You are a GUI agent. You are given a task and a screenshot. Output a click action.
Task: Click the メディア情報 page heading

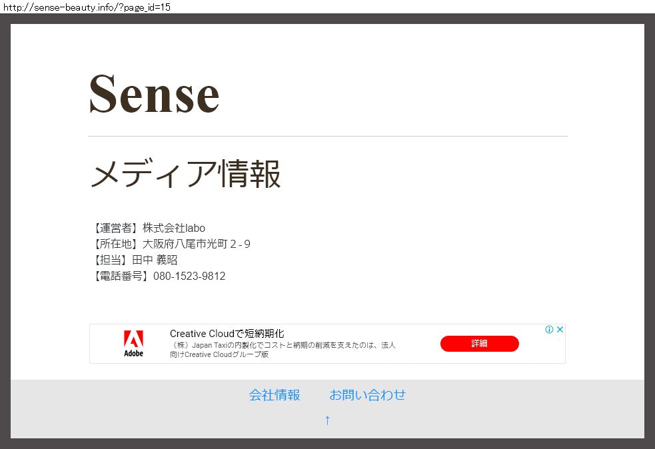[x=185, y=175]
